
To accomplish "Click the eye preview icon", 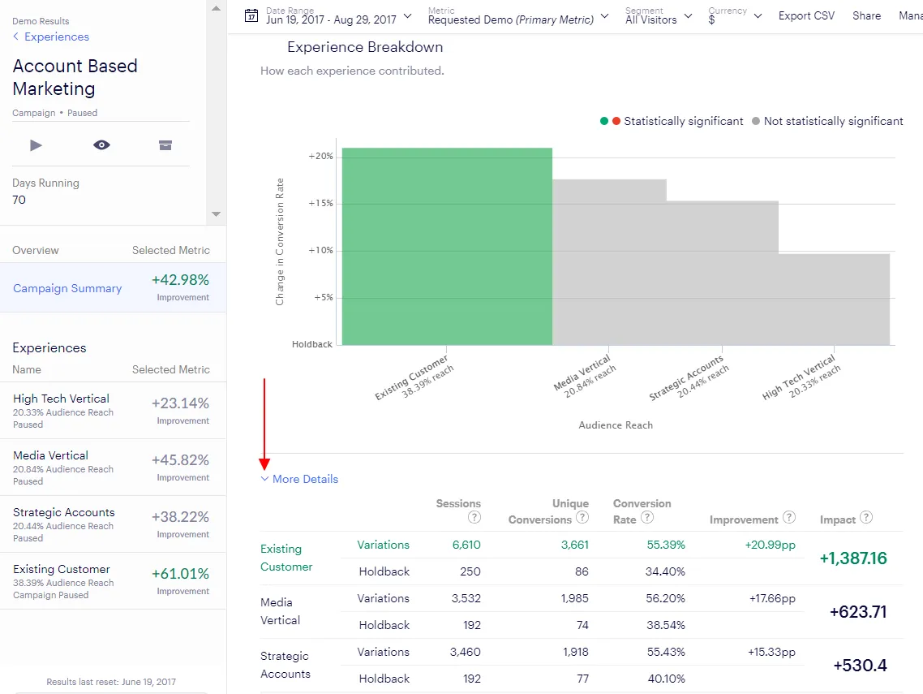I will click(101, 145).
